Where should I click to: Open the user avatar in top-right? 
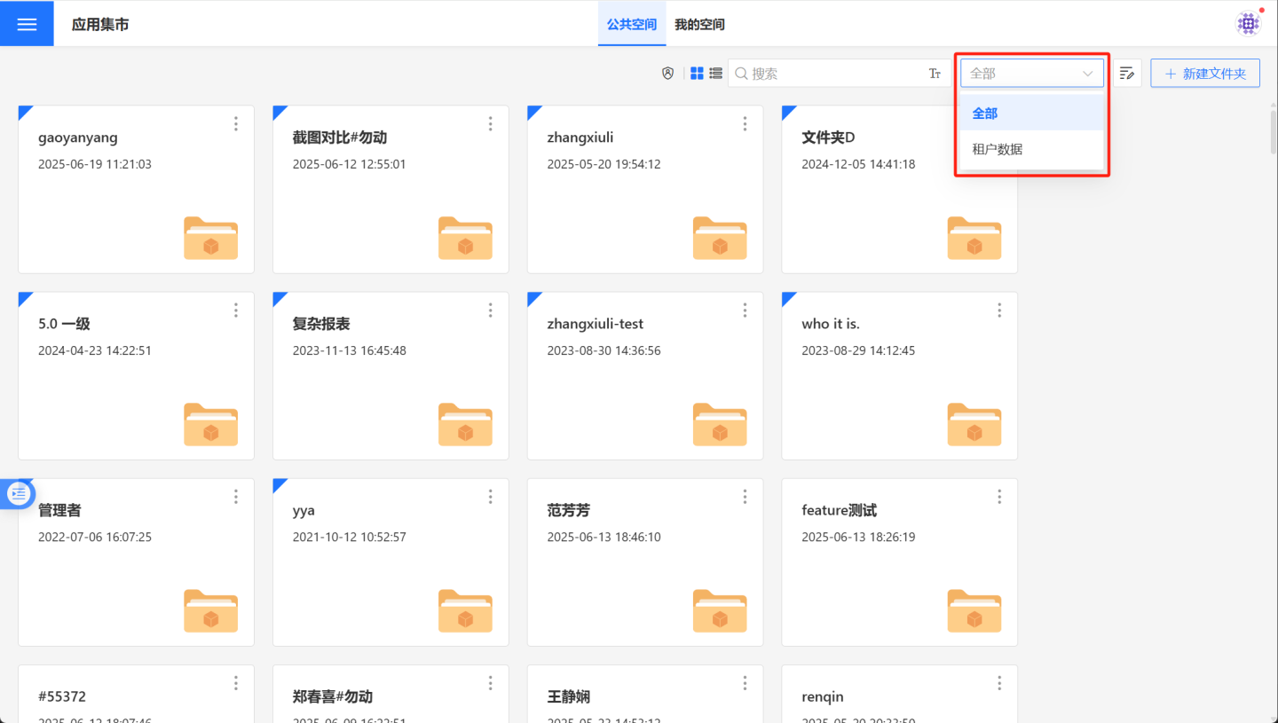coord(1249,24)
